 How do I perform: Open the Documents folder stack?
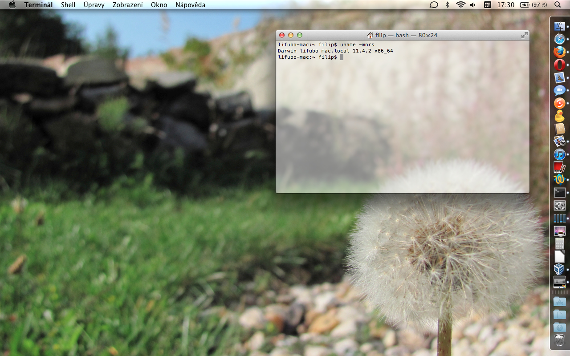tap(559, 315)
